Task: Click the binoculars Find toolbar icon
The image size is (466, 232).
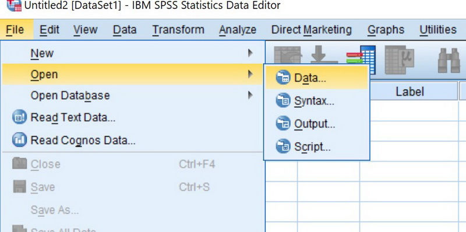Action: [x=449, y=61]
